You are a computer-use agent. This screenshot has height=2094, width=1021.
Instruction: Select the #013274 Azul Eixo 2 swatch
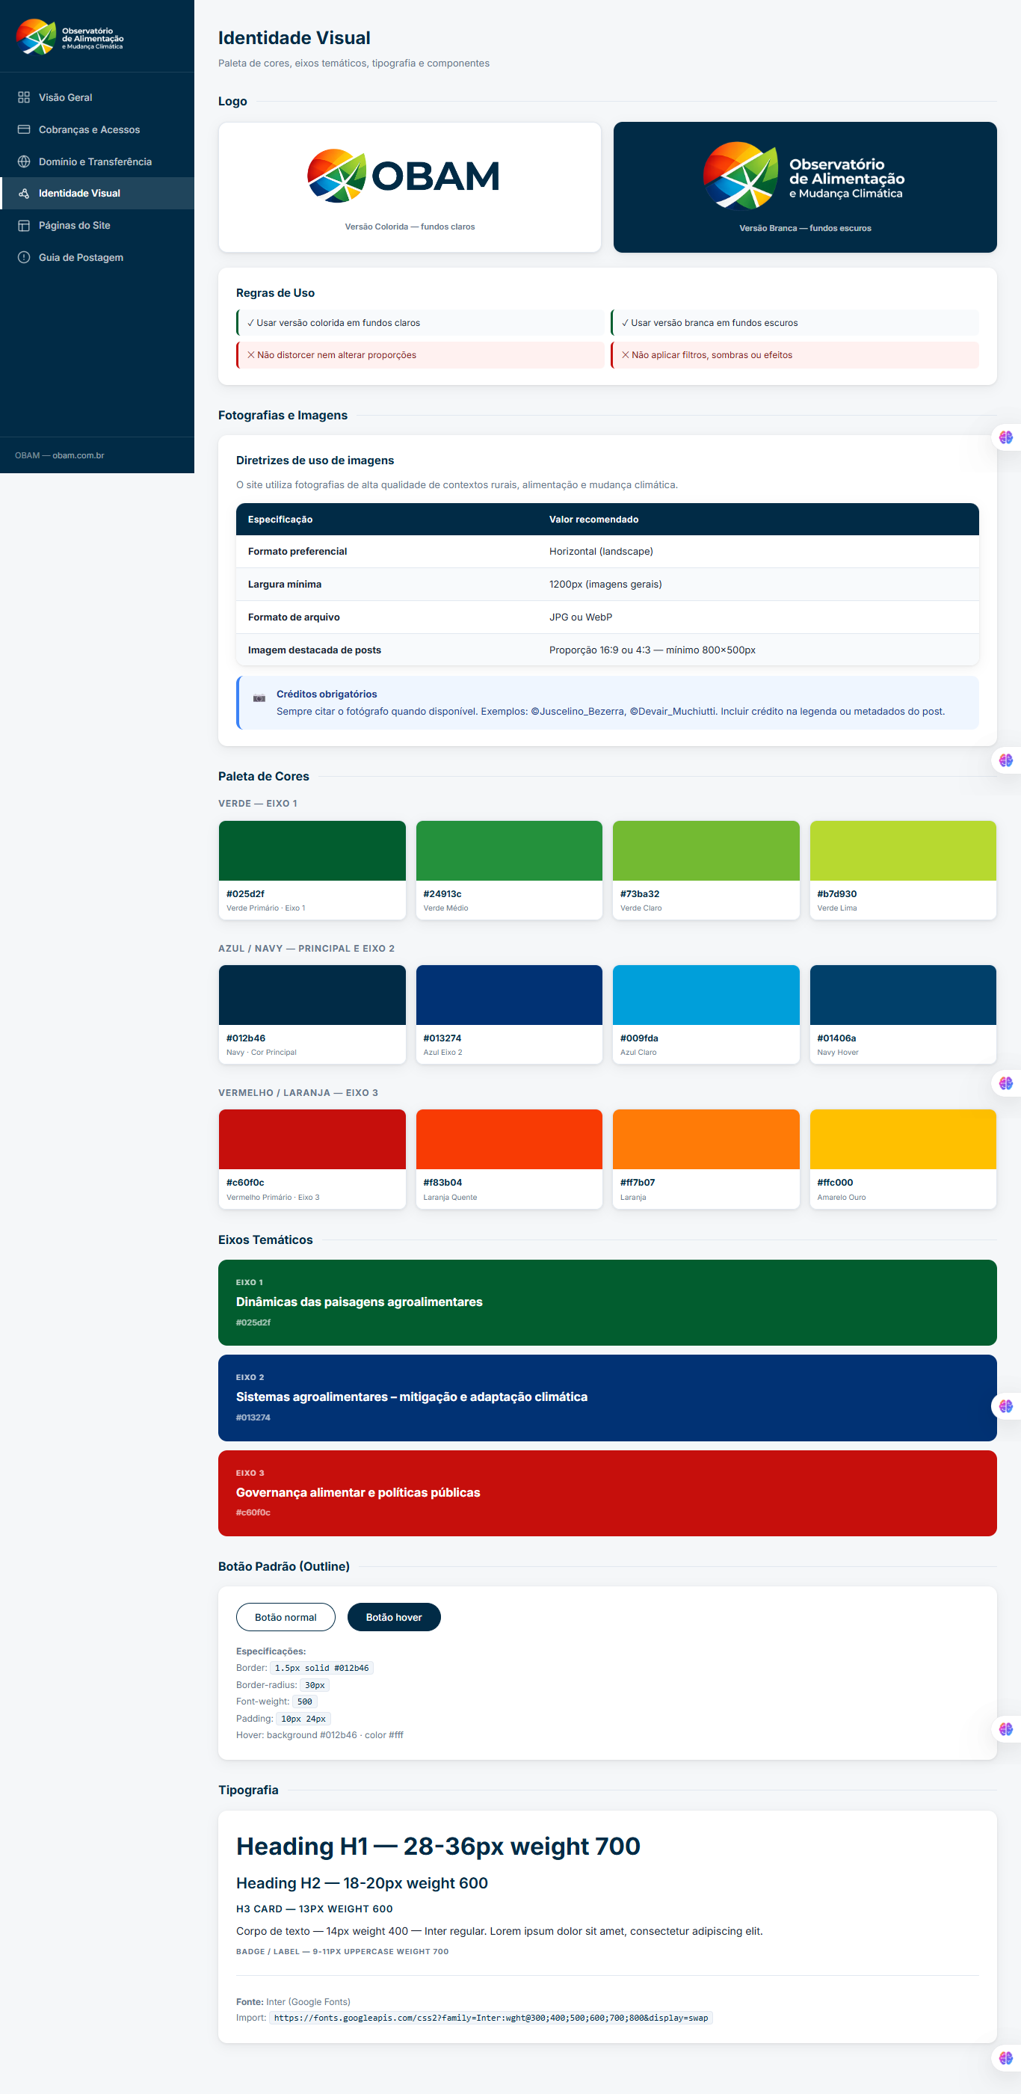pos(509,1014)
